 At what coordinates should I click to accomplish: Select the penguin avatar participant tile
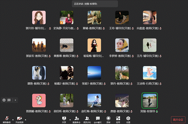pos(39,73)
